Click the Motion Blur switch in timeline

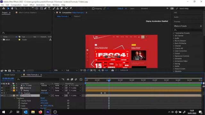click(76, 79)
